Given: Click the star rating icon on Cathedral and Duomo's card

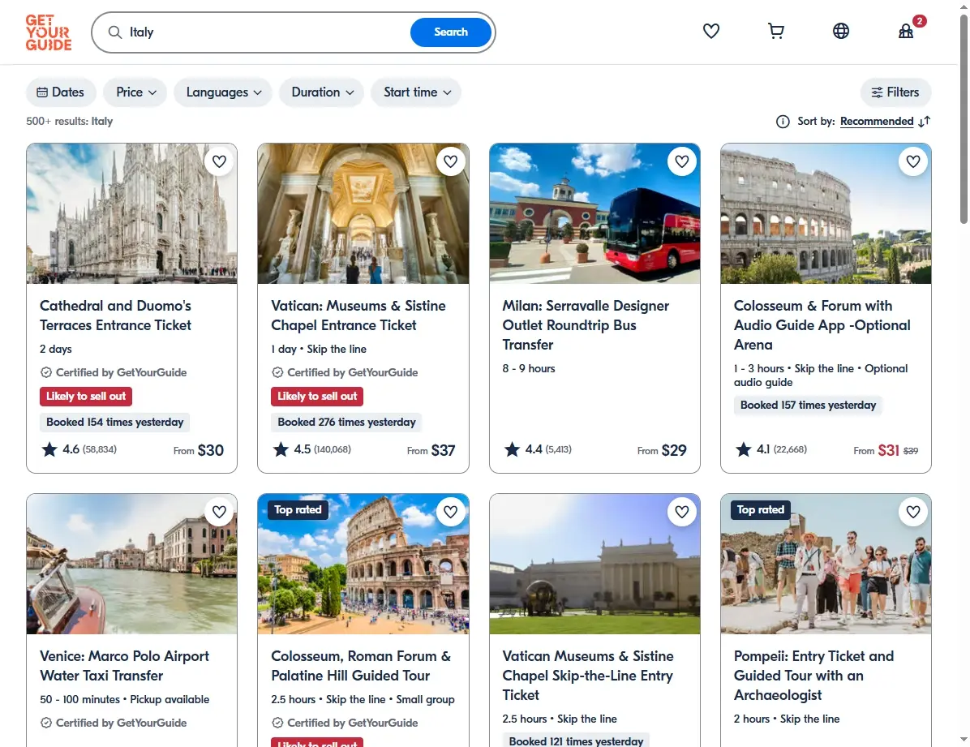Looking at the screenshot, I should (49, 449).
